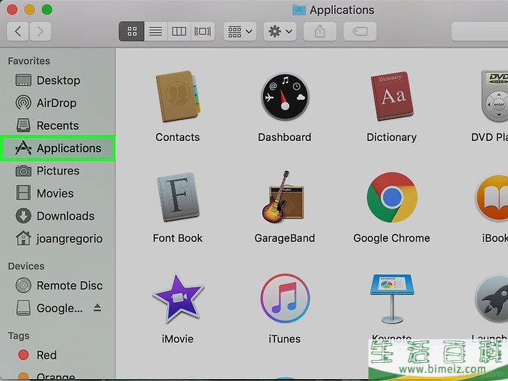Click the Dictionary app icon
Viewport: 508px width, 381px height.
(391, 96)
